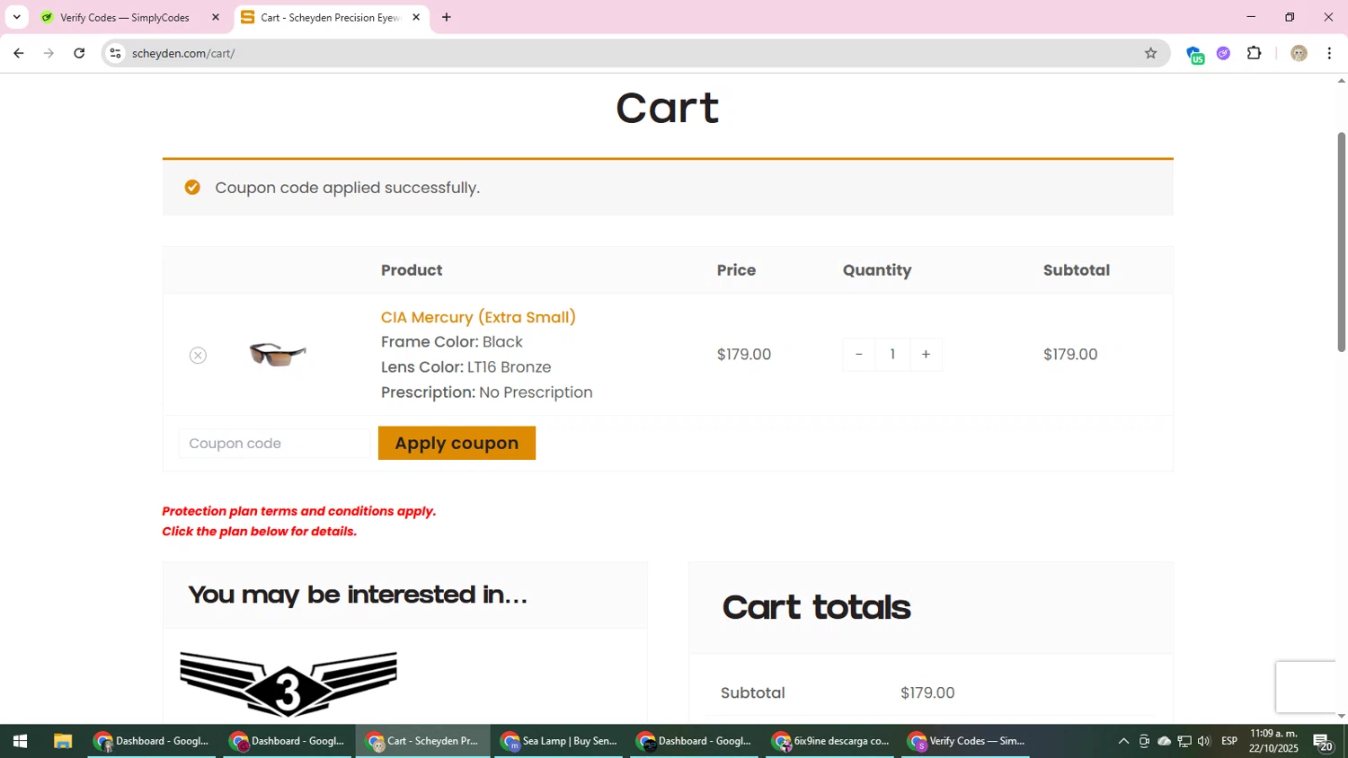Increase quantity with plus button

[x=926, y=354]
